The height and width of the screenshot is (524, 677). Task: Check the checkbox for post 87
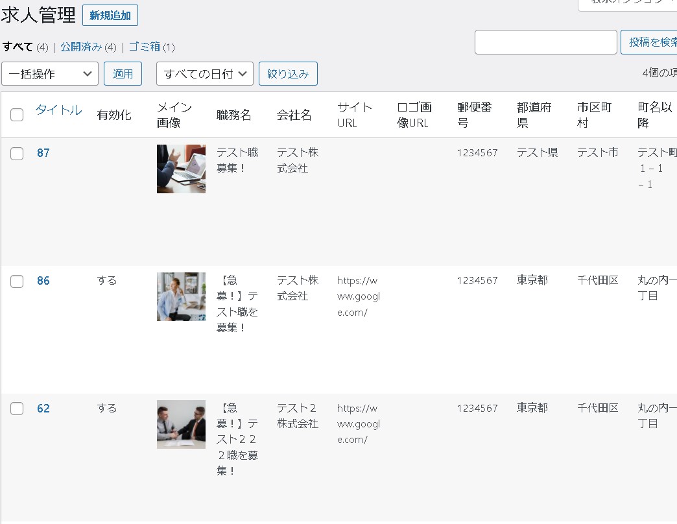[x=17, y=154]
